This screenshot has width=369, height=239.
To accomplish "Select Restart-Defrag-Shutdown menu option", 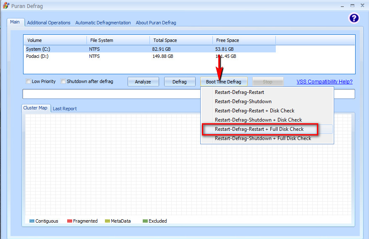I will click(x=243, y=101).
